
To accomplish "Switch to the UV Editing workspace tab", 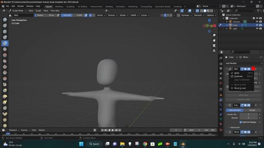I will tap(82, 7).
